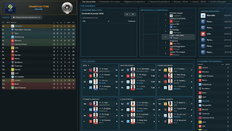Image resolution: width=232 pixels, height=131 pixels.
Task: Select Ligue 1 Uber Eats reputation row
Action: [x=178, y=37]
